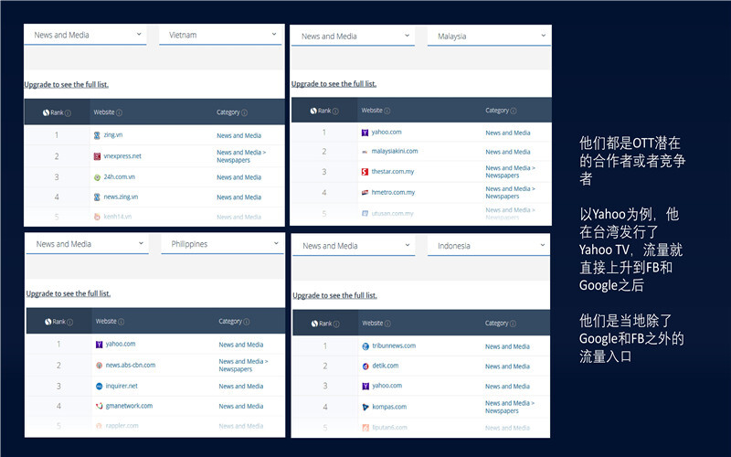Open News and Media dropdown above Vietnam table
This screenshot has height=457, width=731.
coord(86,35)
